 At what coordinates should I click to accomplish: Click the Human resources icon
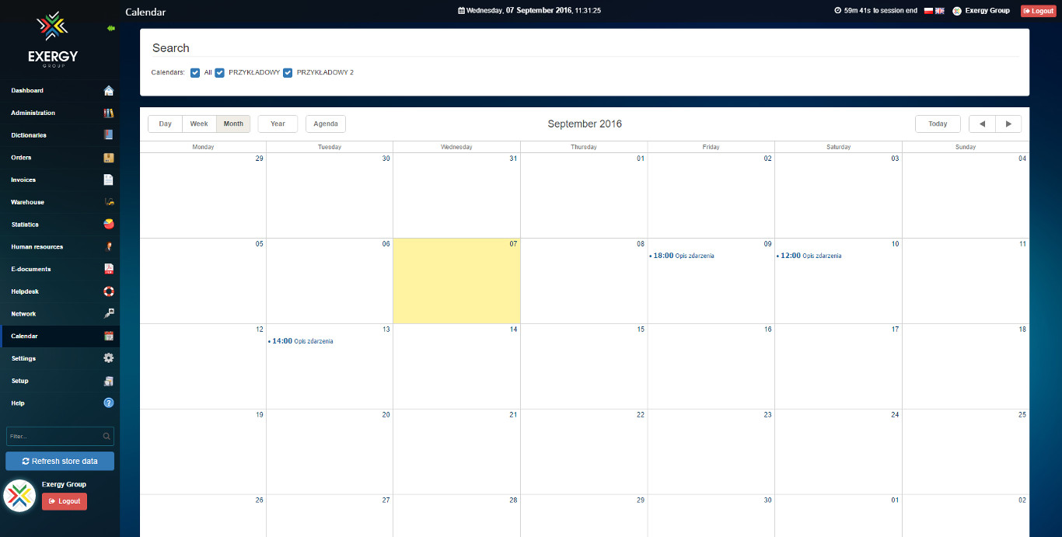click(109, 247)
